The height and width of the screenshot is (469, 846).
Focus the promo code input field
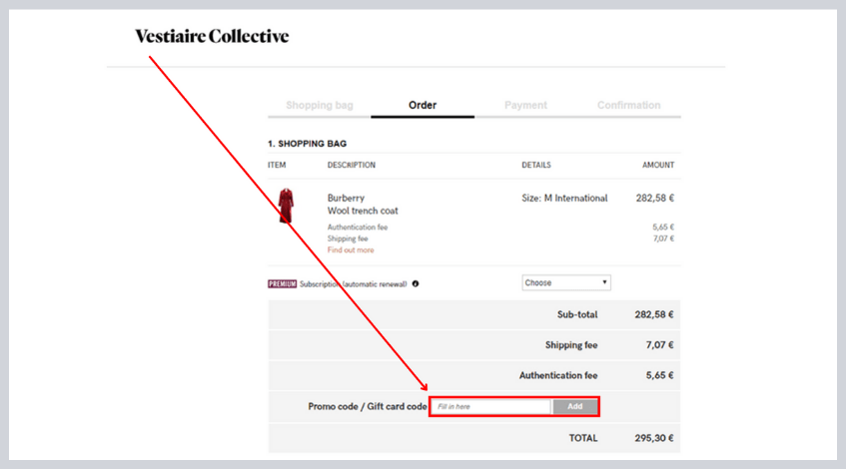click(x=491, y=406)
